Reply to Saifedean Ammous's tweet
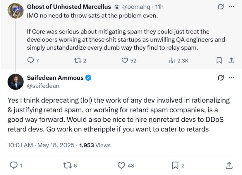The height and width of the screenshot is (175, 242). [13, 165]
